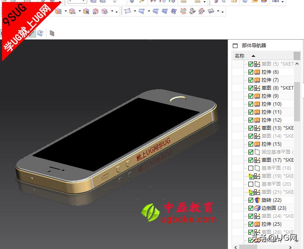
Task: Toggle checkbox for 拉伸 (6)
Action: [x=251, y=72]
